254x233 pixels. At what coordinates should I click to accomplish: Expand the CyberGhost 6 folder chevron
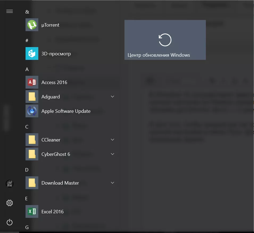coord(113,154)
